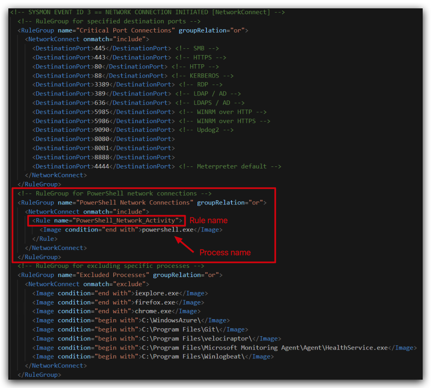Image resolution: width=431 pixels, height=388 pixels.
Task: Click the "WINRM over HTTP" comment
Action: (223, 112)
